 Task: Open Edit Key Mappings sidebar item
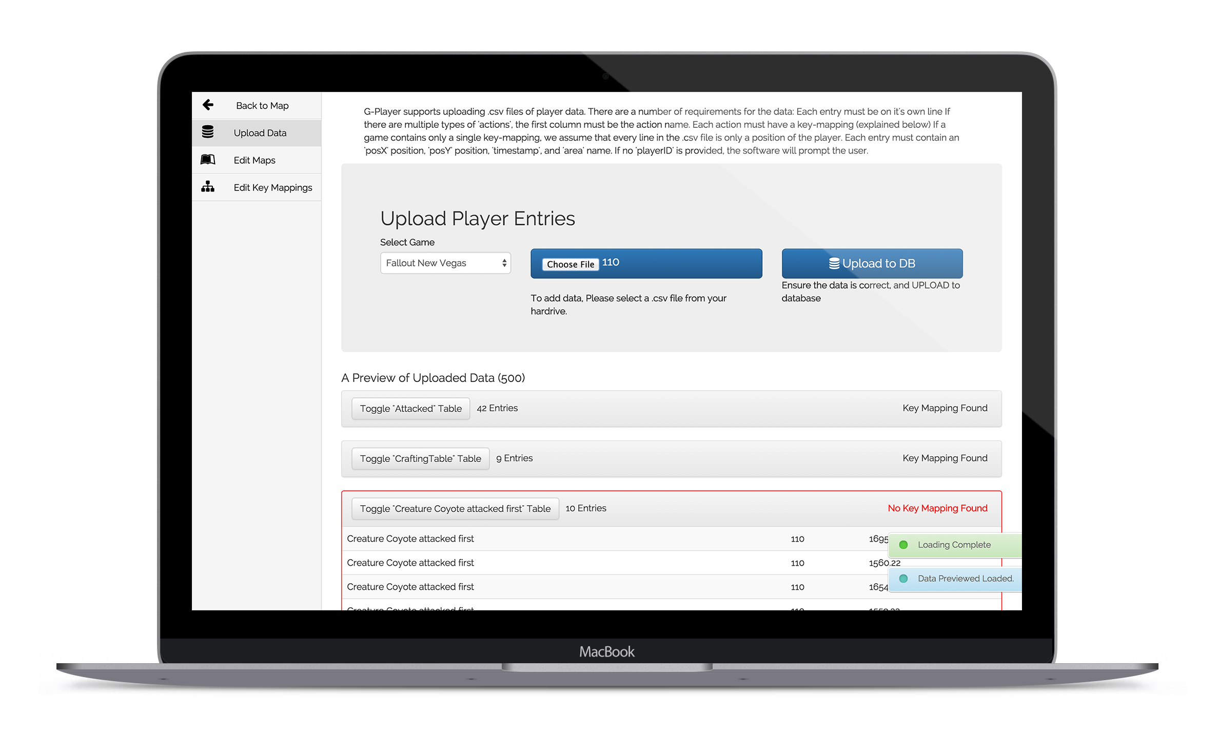[272, 188]
